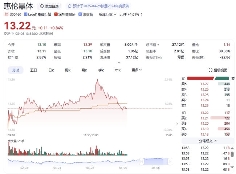This screenshot has width=236, height=174.
Task: Click the Level1基础行情 icon
Action: (25, 14)
